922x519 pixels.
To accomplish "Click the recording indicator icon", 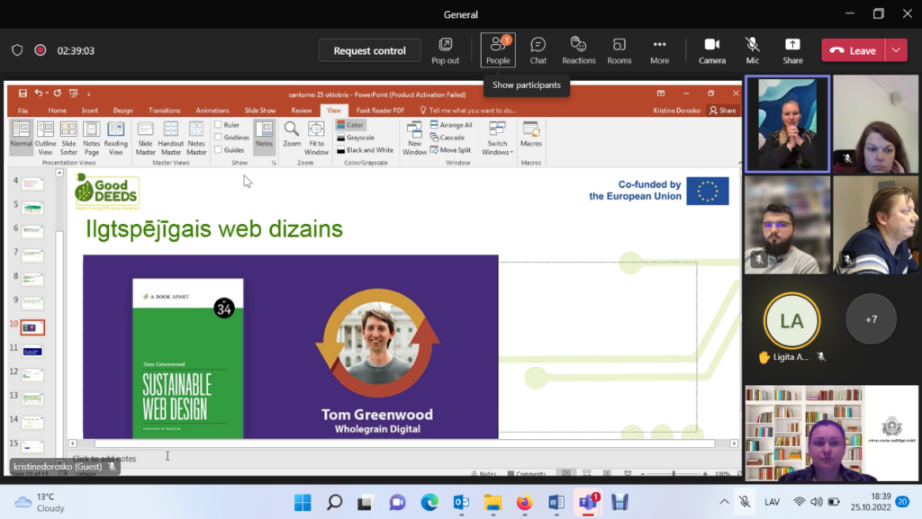I will pos(40,50).
